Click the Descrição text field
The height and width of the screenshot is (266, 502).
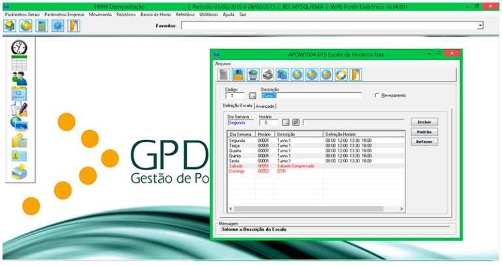coord(311,95)
